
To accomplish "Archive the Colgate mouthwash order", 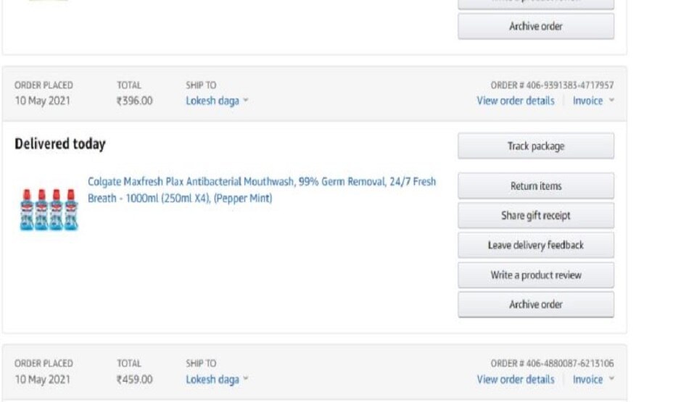I will tap(535, 305).
